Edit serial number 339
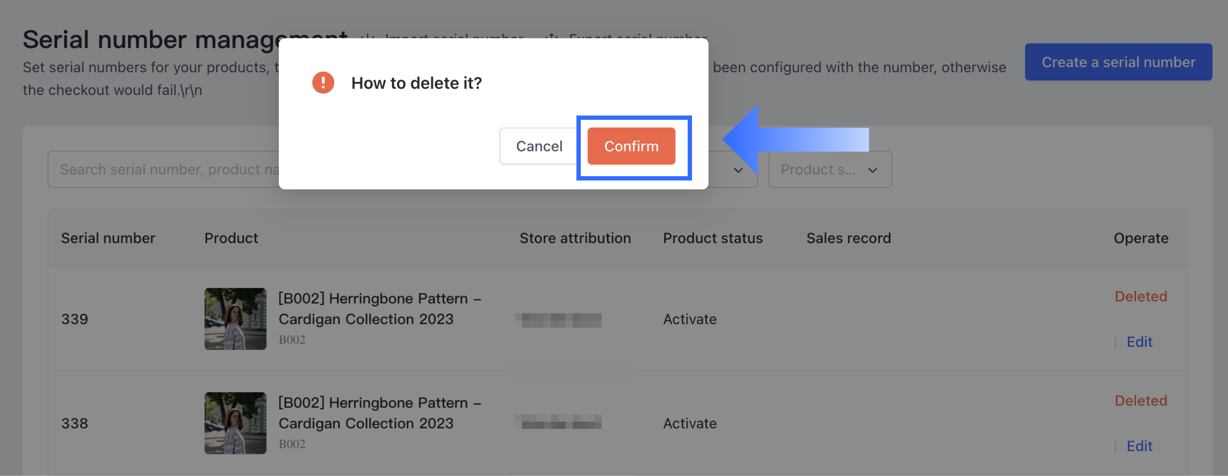1228x476 pixels. tap(1139, 342)
